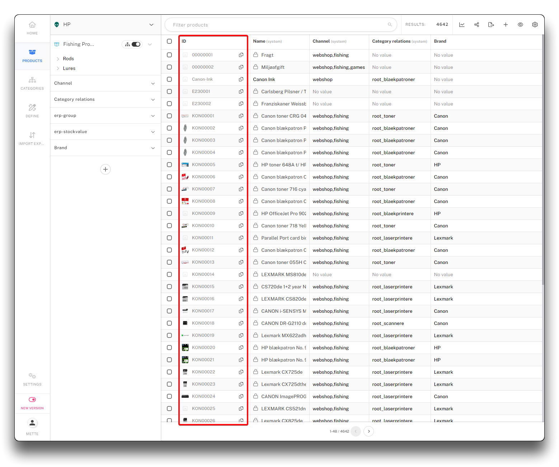Open the statistics chart icon in toolbar
The width and height of the screenshot is (559, 467).
(462, 25)
